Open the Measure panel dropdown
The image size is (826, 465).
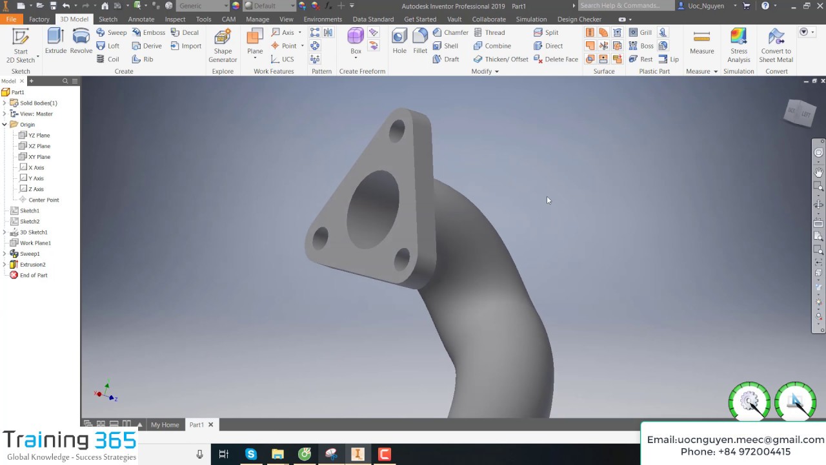tap(716, 72)
